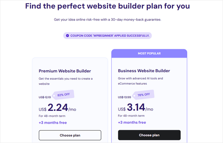Image resolution: width=223 pixels, height=143 pixels.
Task: Choose the Premium Website Builder plan
Action: (x=70, y=135)
